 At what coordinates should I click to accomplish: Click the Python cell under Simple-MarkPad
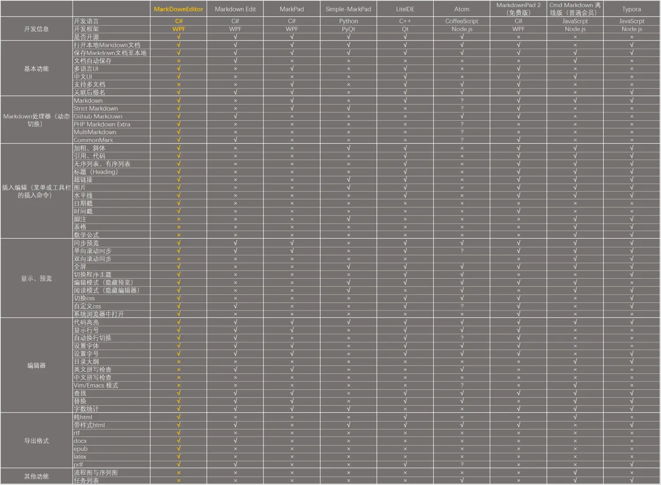348,21
